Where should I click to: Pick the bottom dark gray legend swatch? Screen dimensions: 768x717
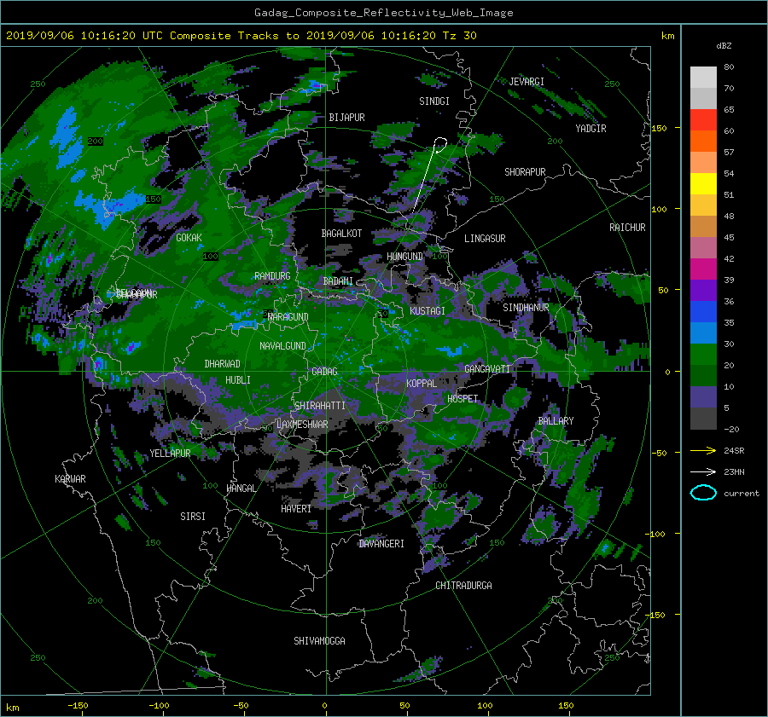coord(703,419)
